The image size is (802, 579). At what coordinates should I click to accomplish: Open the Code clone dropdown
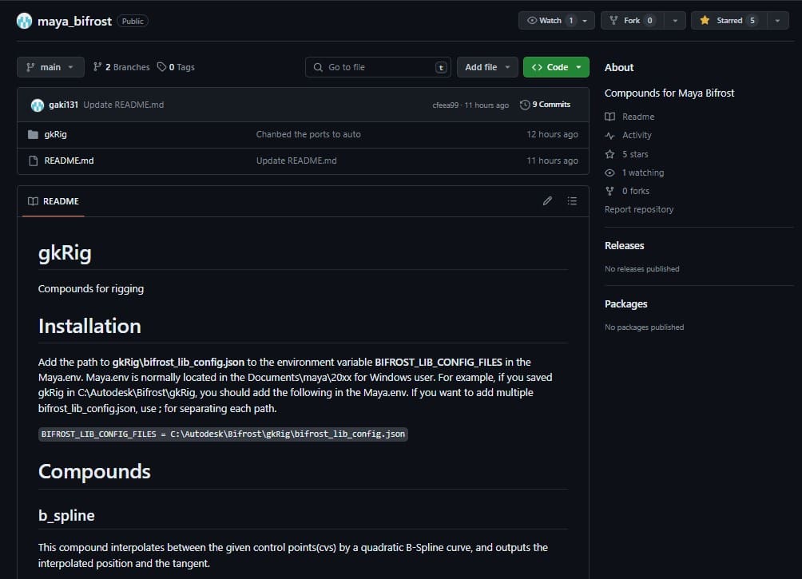click(x=556, y=67)
